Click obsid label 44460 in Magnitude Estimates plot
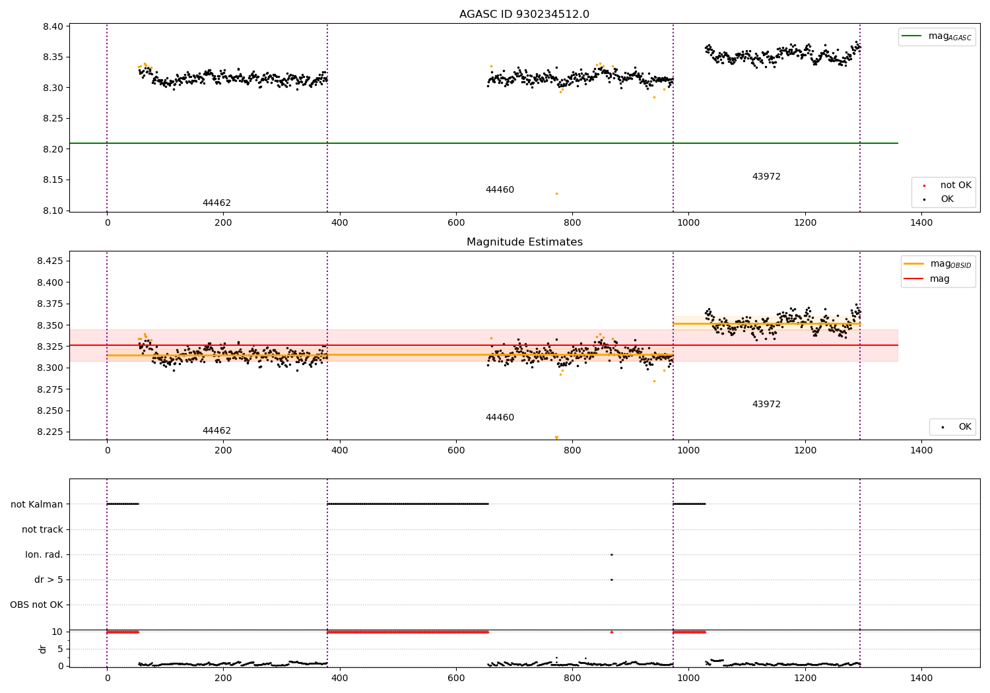Viewport: 990px width, 693px height. [x=500, y=418]
